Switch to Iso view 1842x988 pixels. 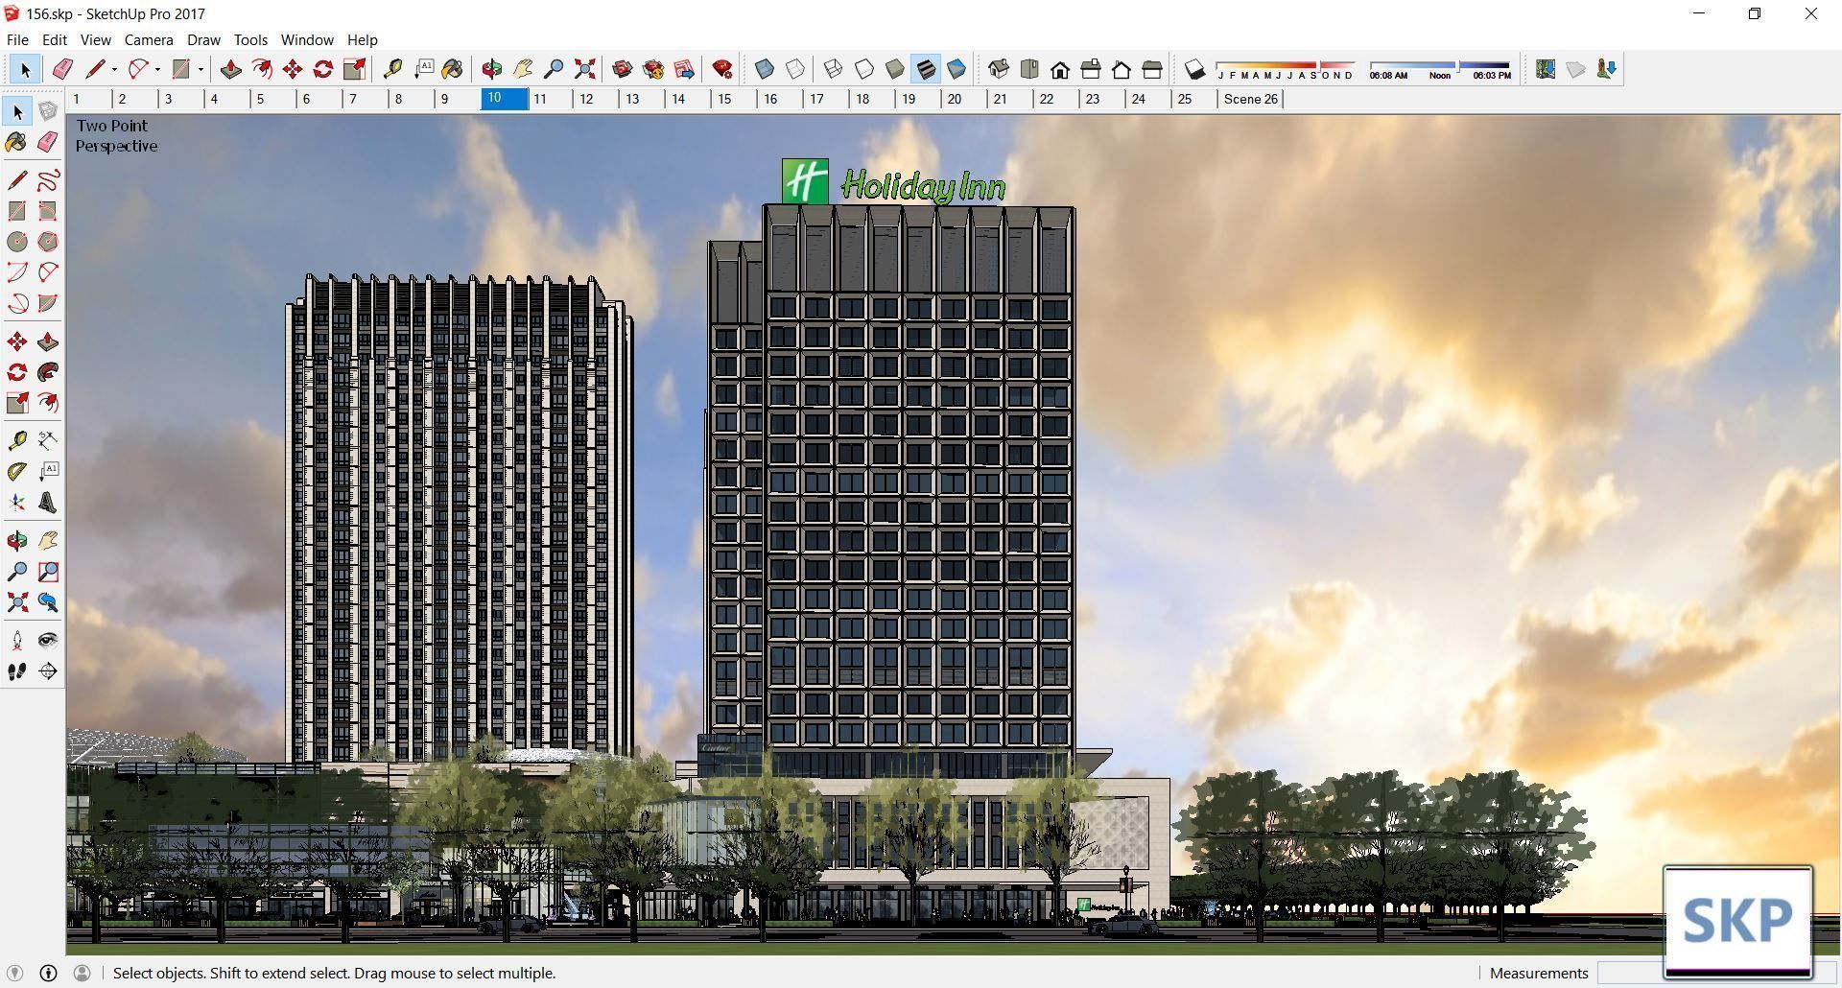999,69
